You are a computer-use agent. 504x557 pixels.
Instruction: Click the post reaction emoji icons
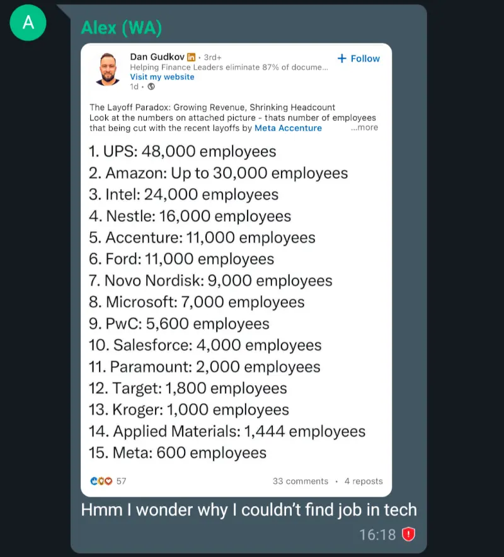101,481
